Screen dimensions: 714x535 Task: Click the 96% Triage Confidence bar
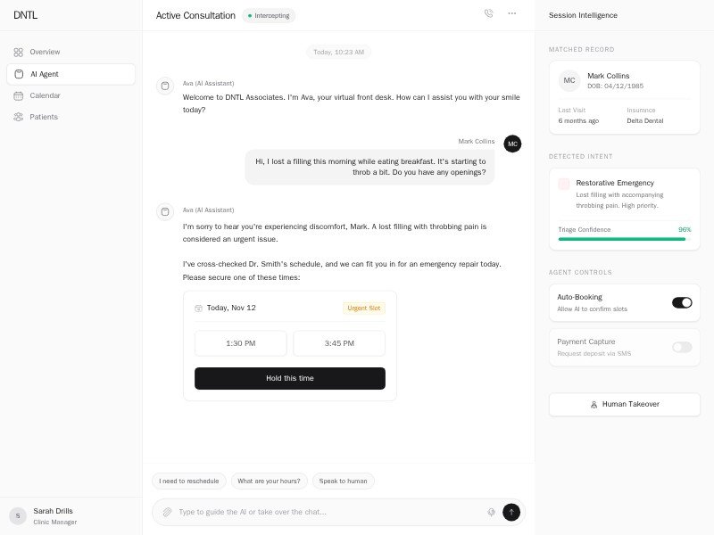(x=624, y=241)
